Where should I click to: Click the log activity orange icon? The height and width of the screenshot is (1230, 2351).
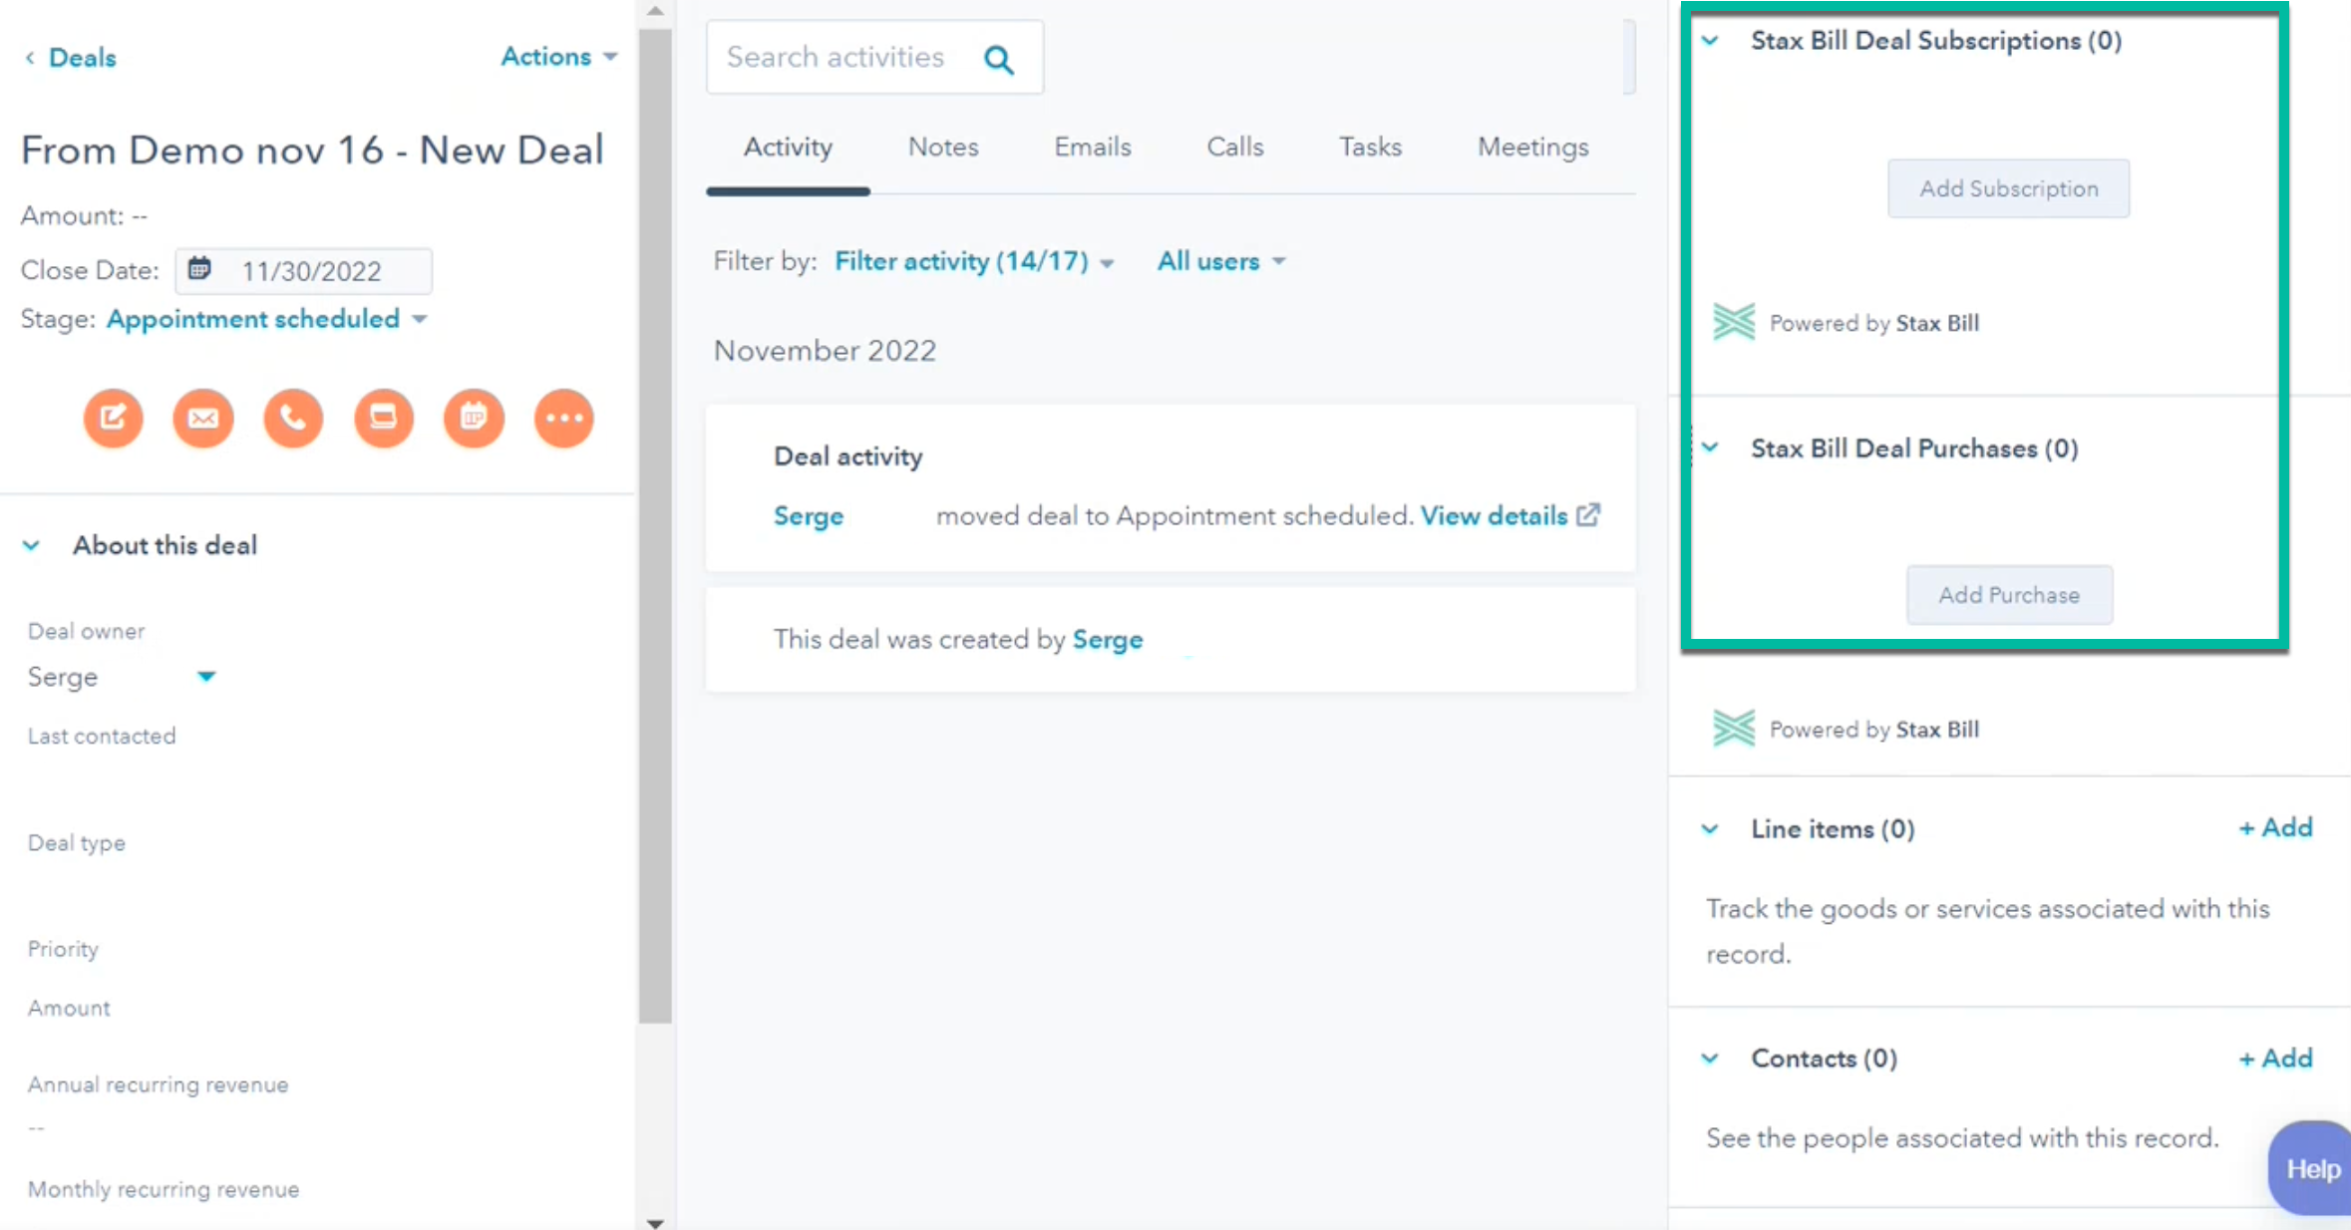click(384, 418)
